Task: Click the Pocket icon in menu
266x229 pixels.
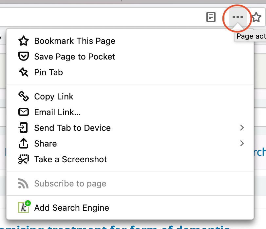Action: tap(24, 57)
